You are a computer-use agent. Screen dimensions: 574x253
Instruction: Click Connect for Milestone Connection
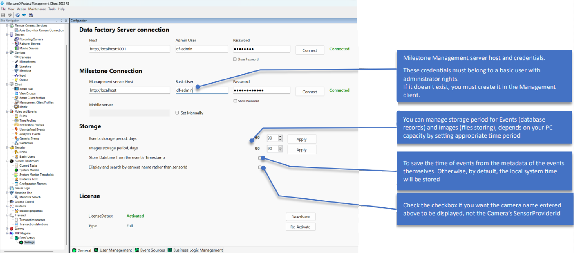[x=310, y=92]
